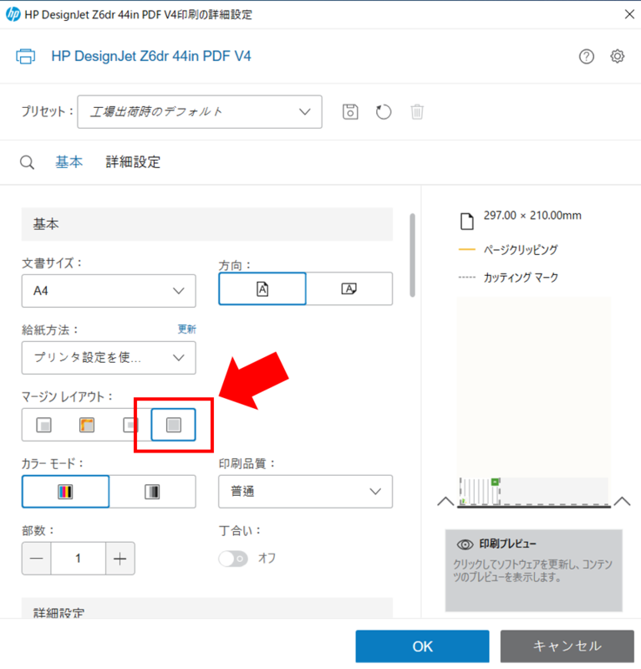Screen dimensions: 641x669
Task: Reset preset with the circular arrow icon
Action: pos(384,112)
